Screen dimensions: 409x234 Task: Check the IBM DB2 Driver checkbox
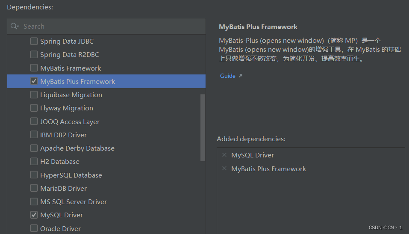click(34, 134)
